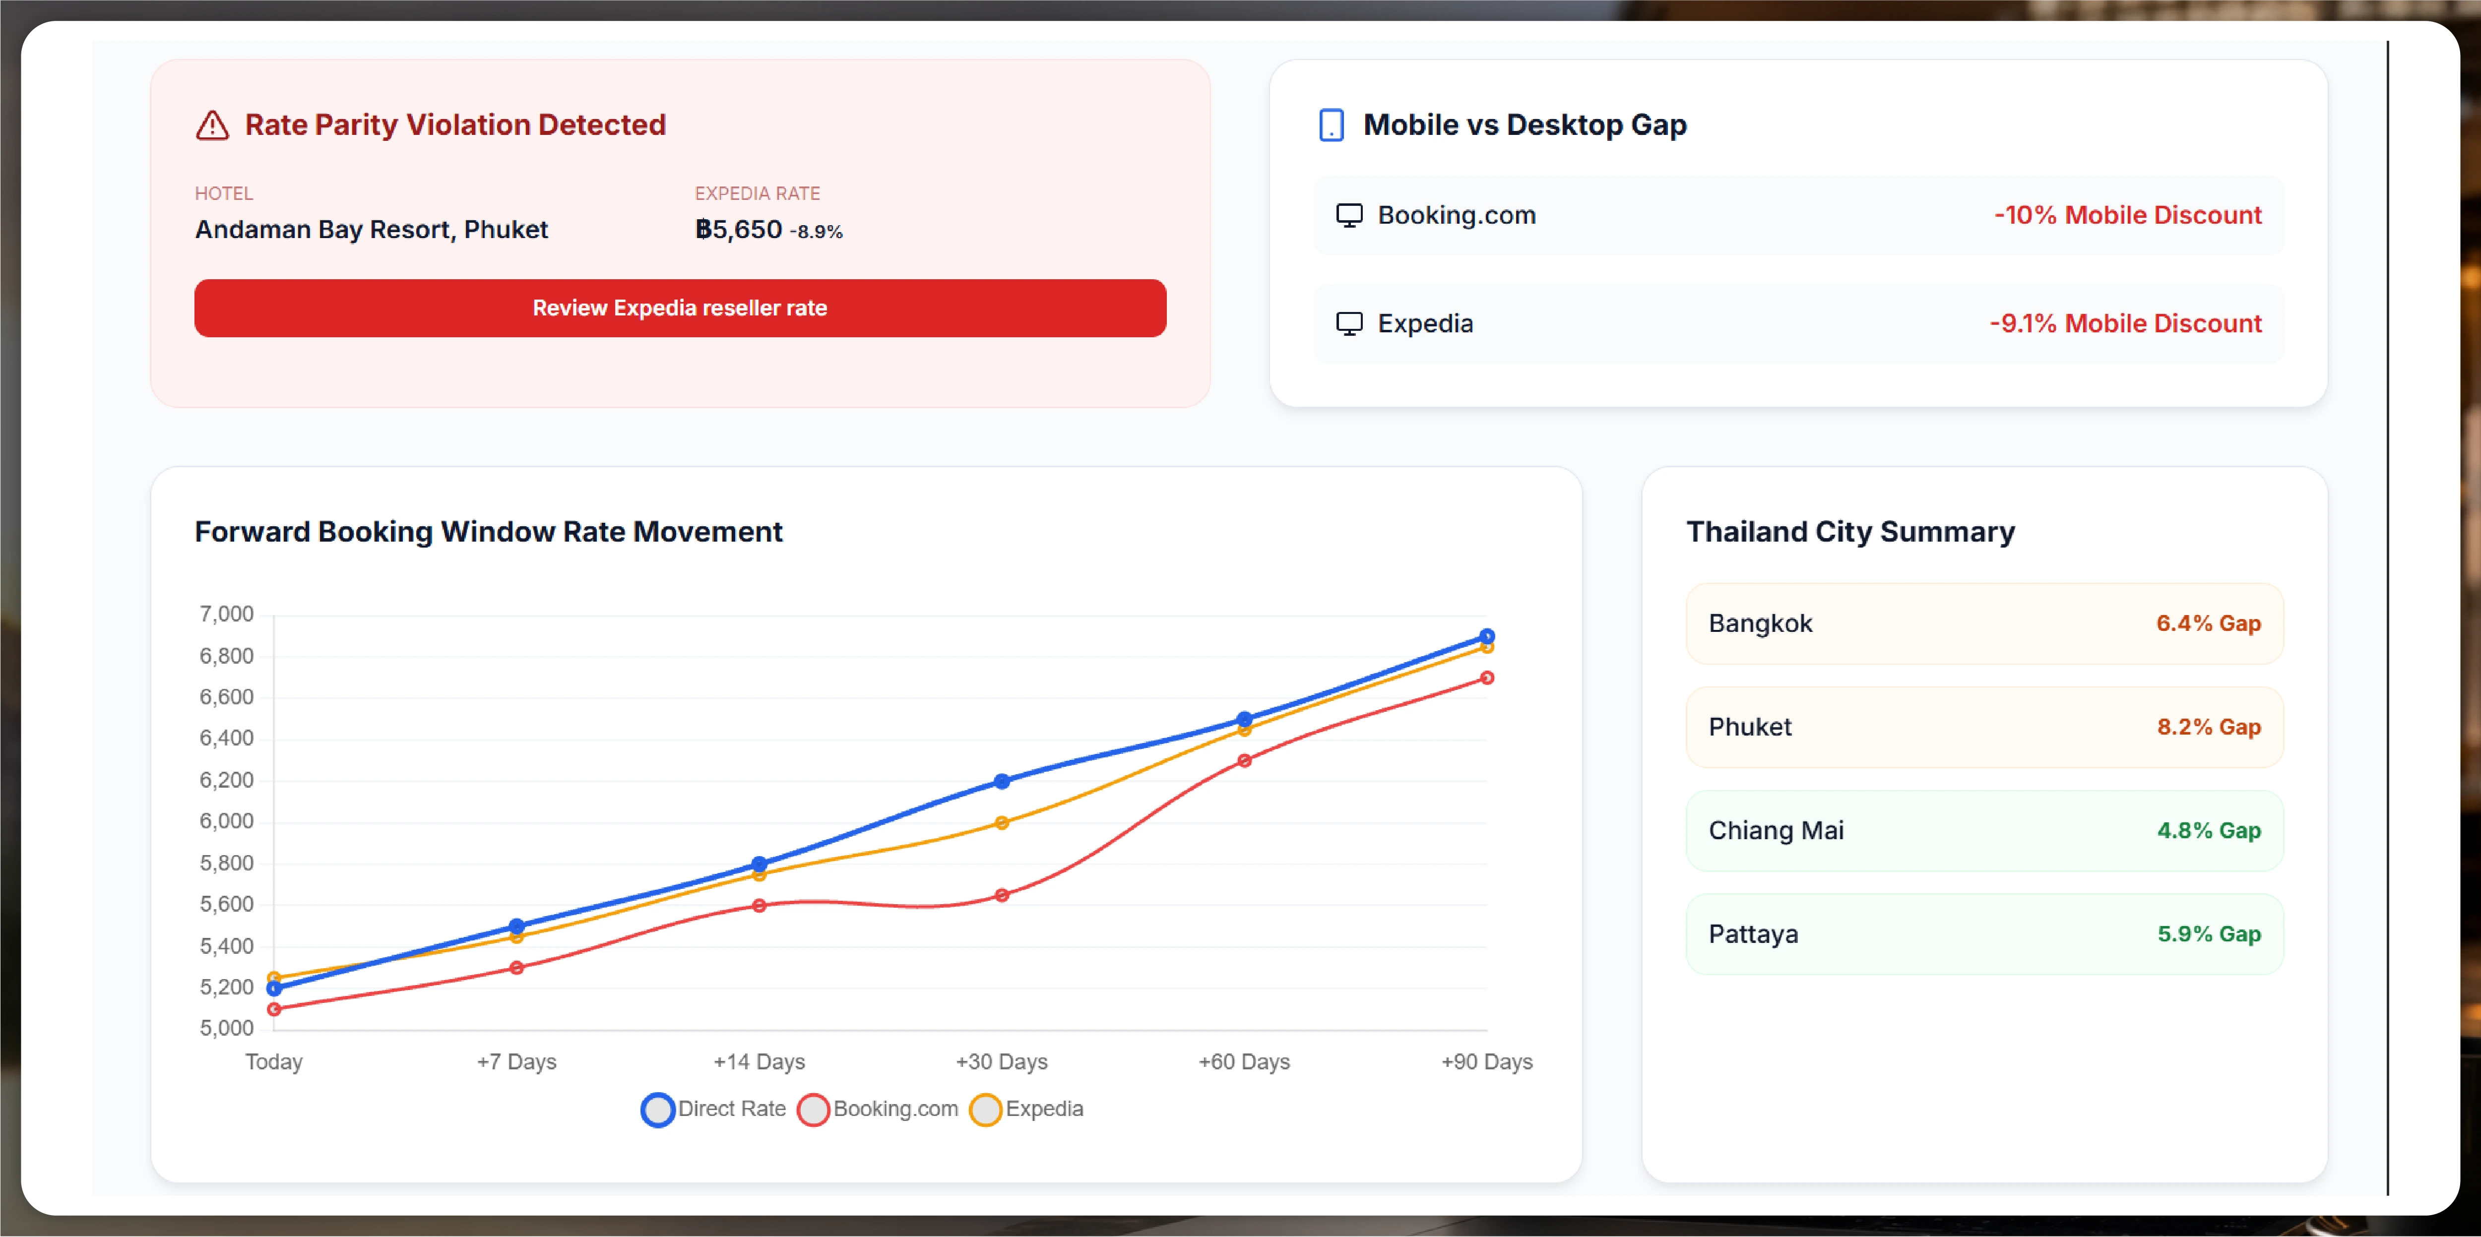The width and height of the screenshot is (2481, 1237).
Task: Select the Phuket city summary row
Action: coord(1984,727)
